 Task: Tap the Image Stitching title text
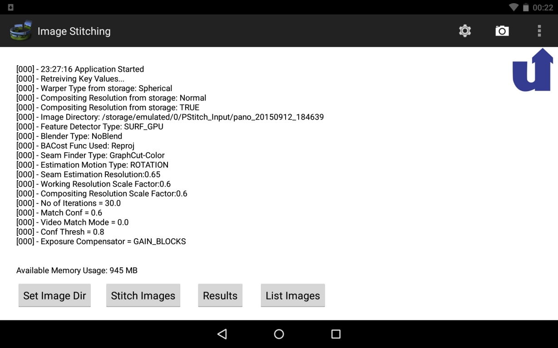coord(74,31)
